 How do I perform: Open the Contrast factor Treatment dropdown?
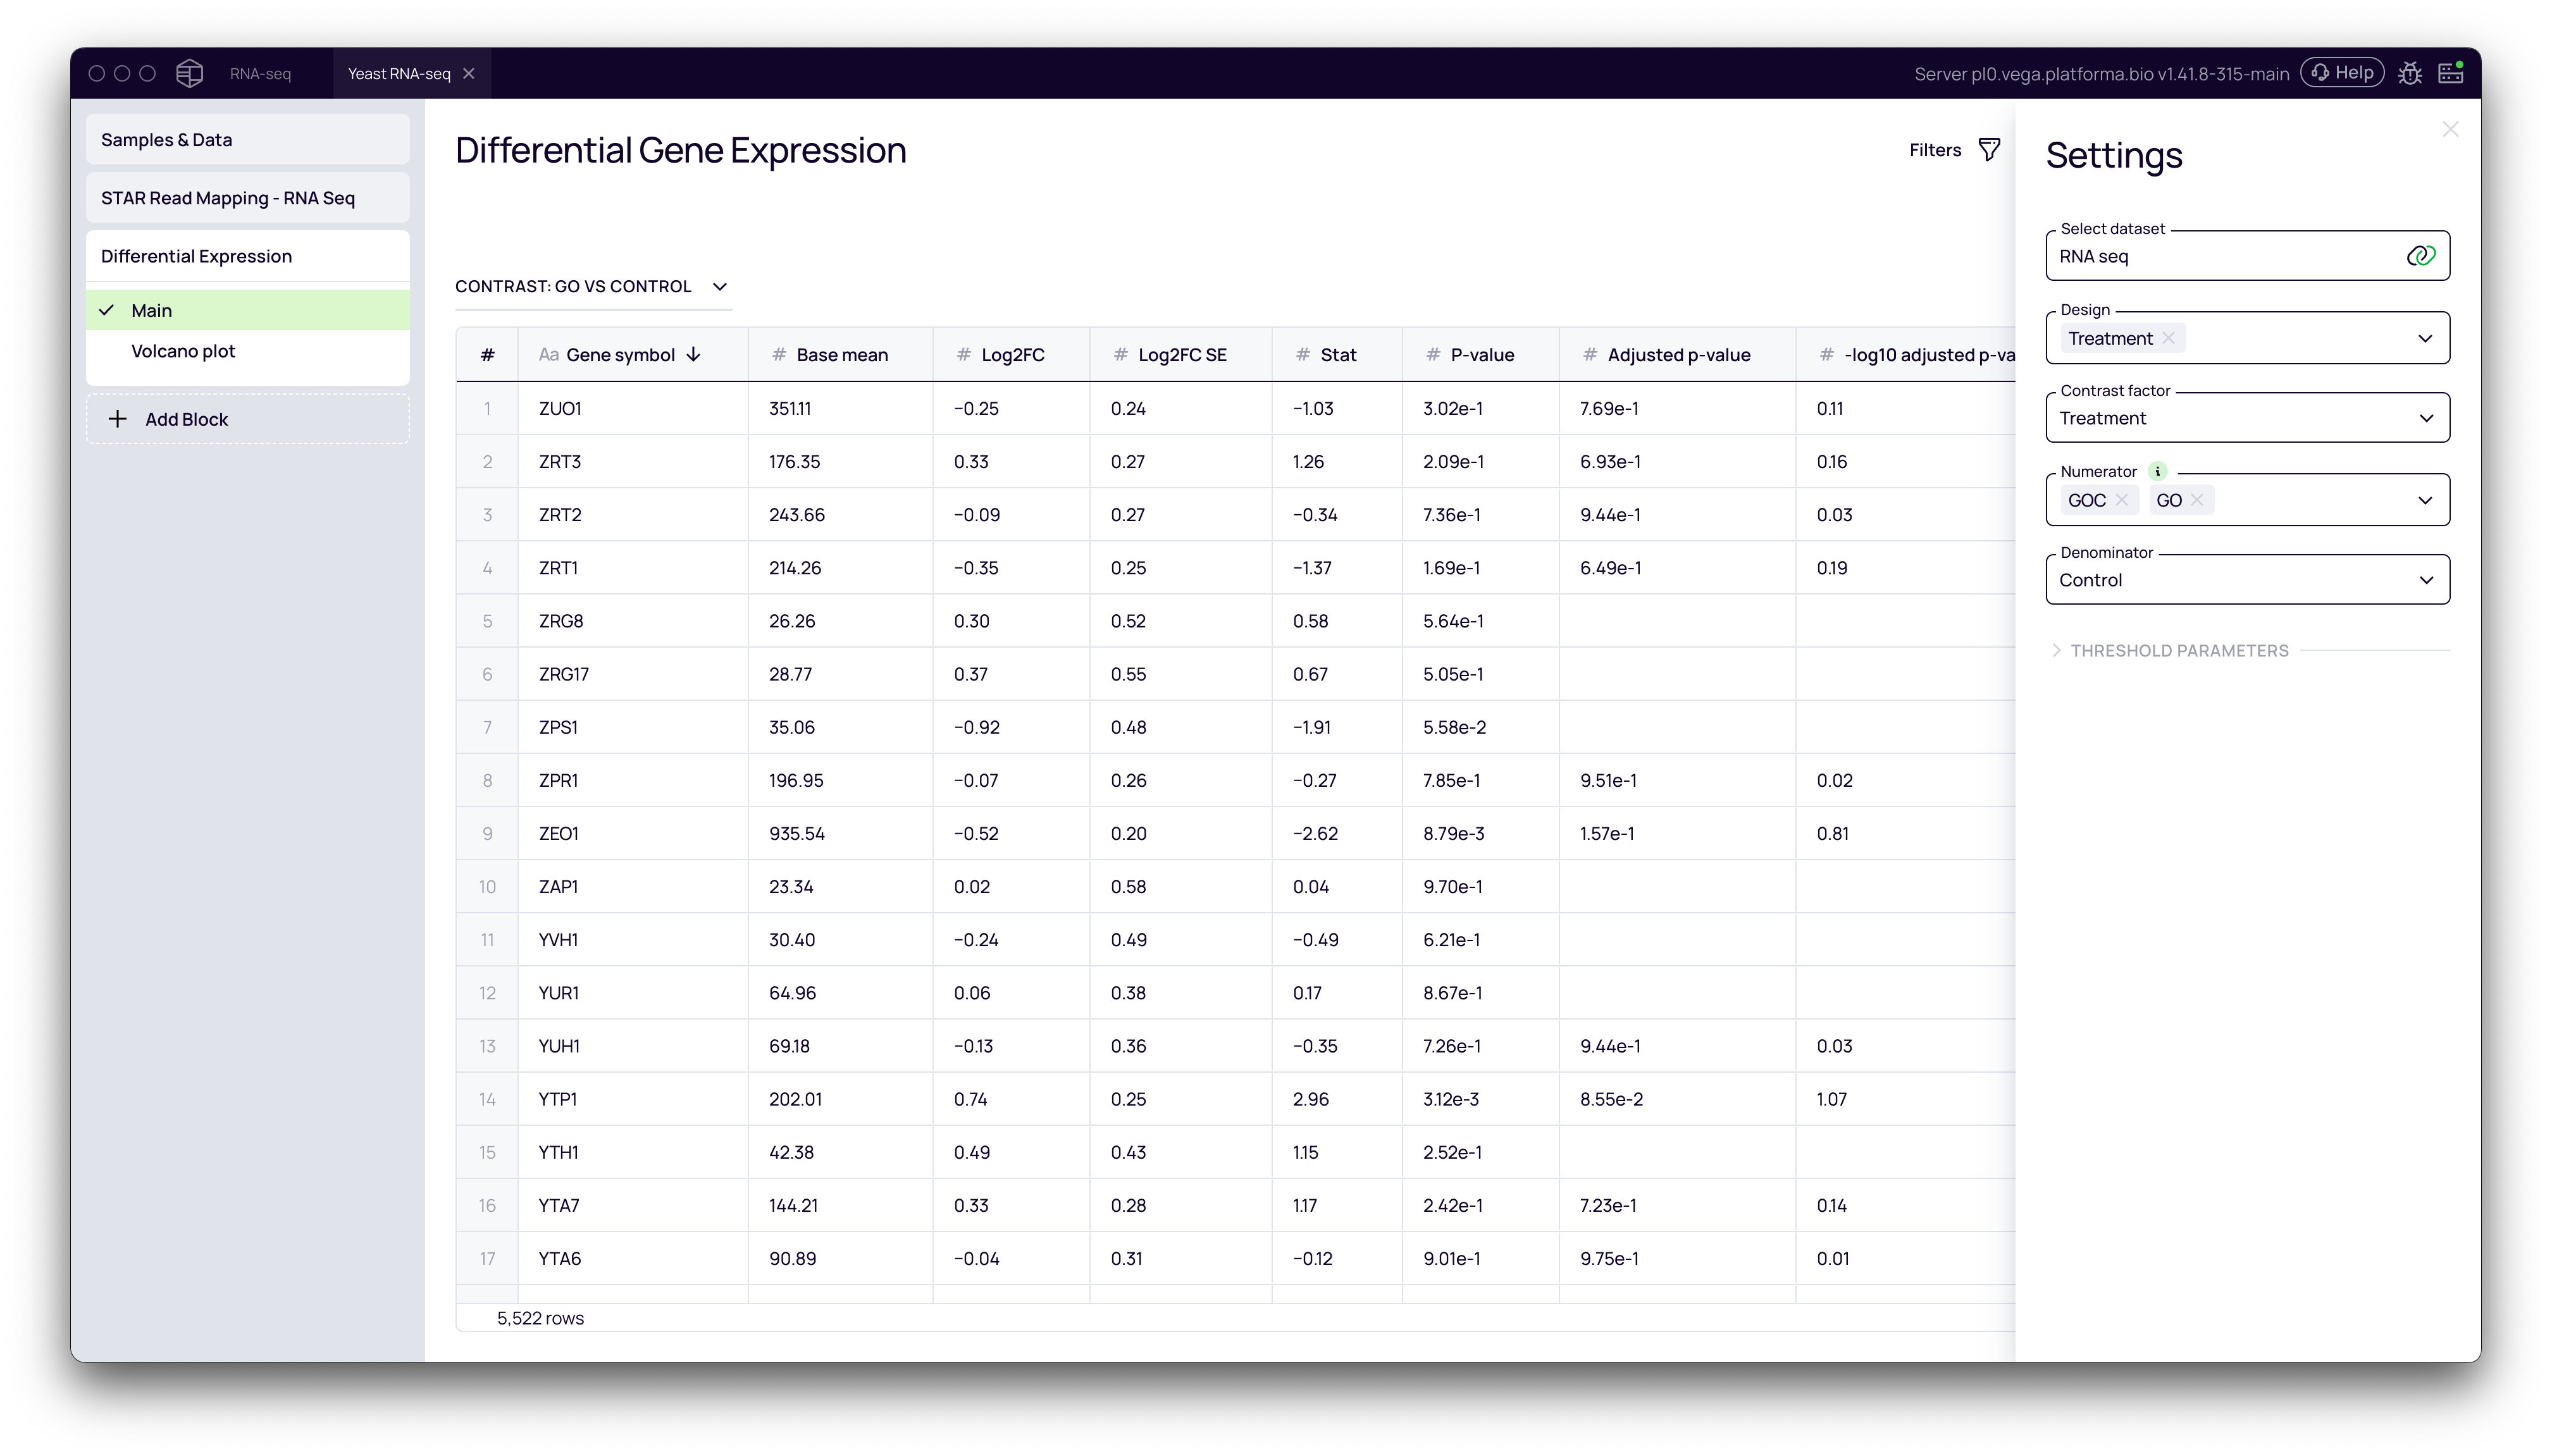[x=2427, y=417]
